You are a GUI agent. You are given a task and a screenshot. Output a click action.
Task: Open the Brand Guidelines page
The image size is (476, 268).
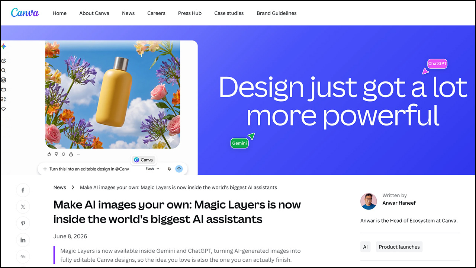(277, 13)
